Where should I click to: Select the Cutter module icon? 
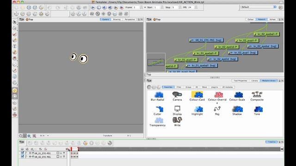click(159, 109)
